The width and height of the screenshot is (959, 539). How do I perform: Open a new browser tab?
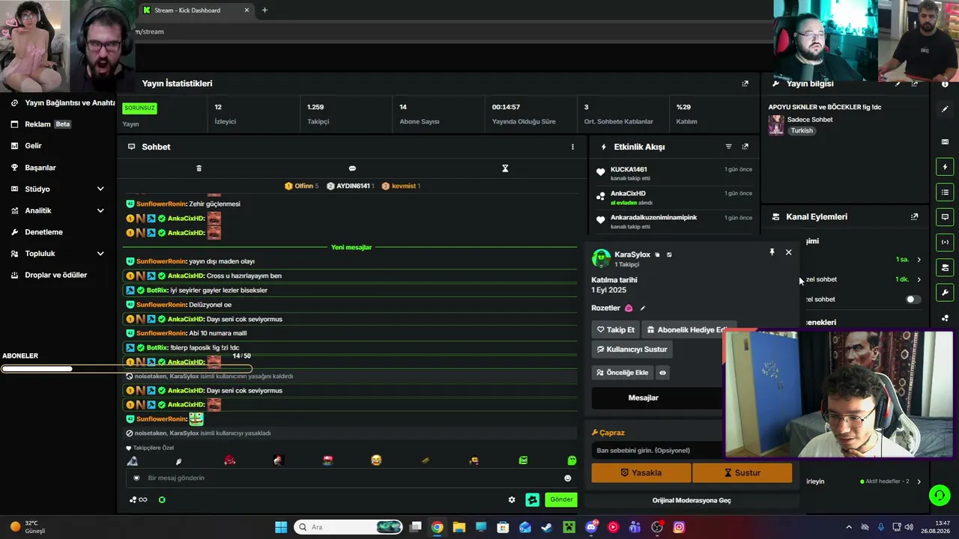click(x=264, y=10)
